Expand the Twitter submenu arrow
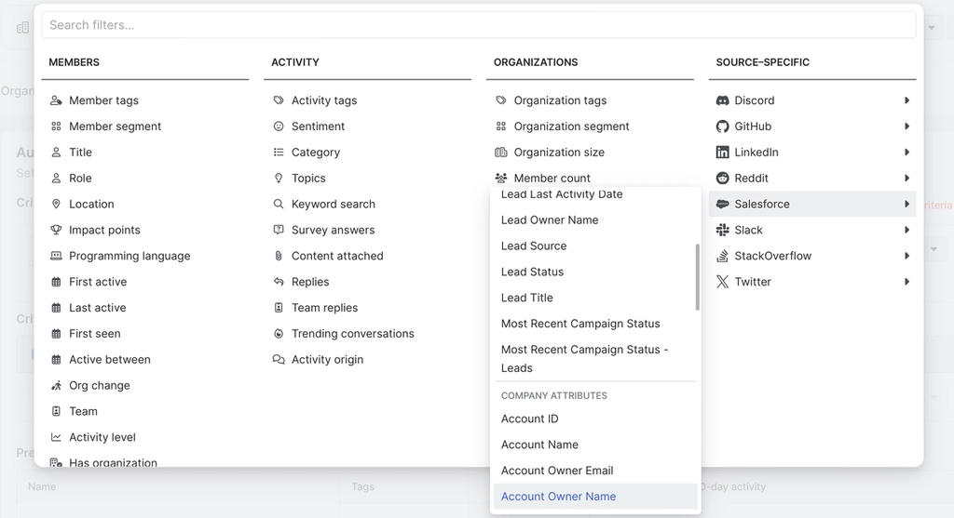The height and width of the screenshot is (518, 954). tap(906, 282)
